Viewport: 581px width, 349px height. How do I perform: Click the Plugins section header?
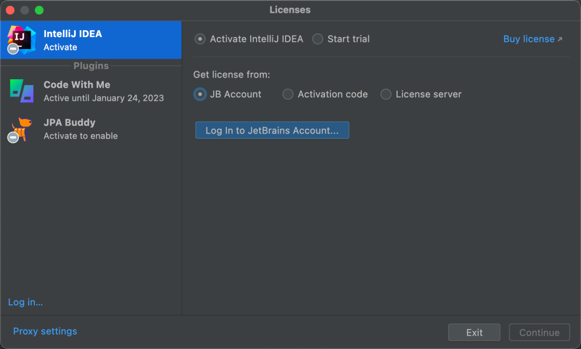pos(91,66)
